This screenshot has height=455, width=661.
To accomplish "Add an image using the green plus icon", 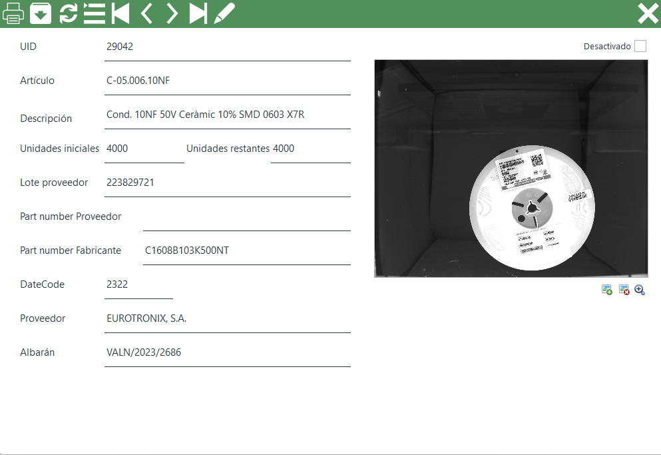I will [x=606, y=290].
